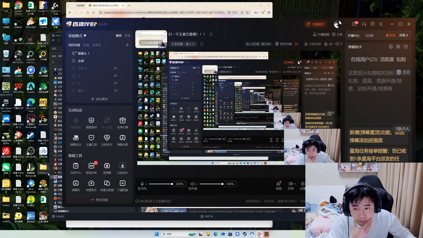Open pop-out icon in 弹幕助手 header
The height and width of the screenshot is (238, 423).
[406, 47]
